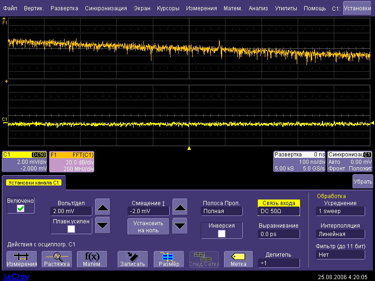Open the Полоса Проп. bandwidth dropdown
The image size is (375, 281).
click(x=221, y=211)
